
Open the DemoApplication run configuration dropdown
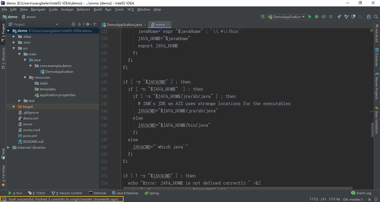[x=286, y=17]
